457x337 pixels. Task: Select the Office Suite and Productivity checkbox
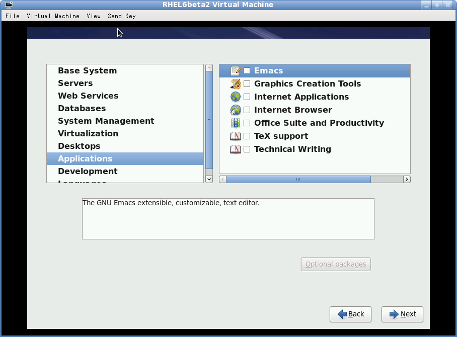[247, 123]
